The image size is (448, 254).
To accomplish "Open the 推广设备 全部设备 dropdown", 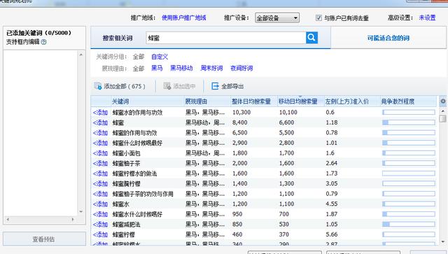I will pos(277,18).
